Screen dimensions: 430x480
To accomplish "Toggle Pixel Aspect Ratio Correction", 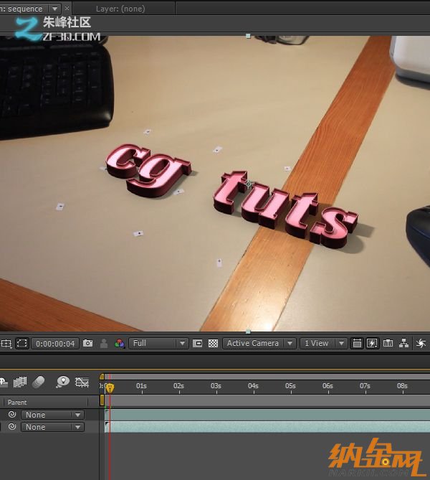I will (356, 344).
